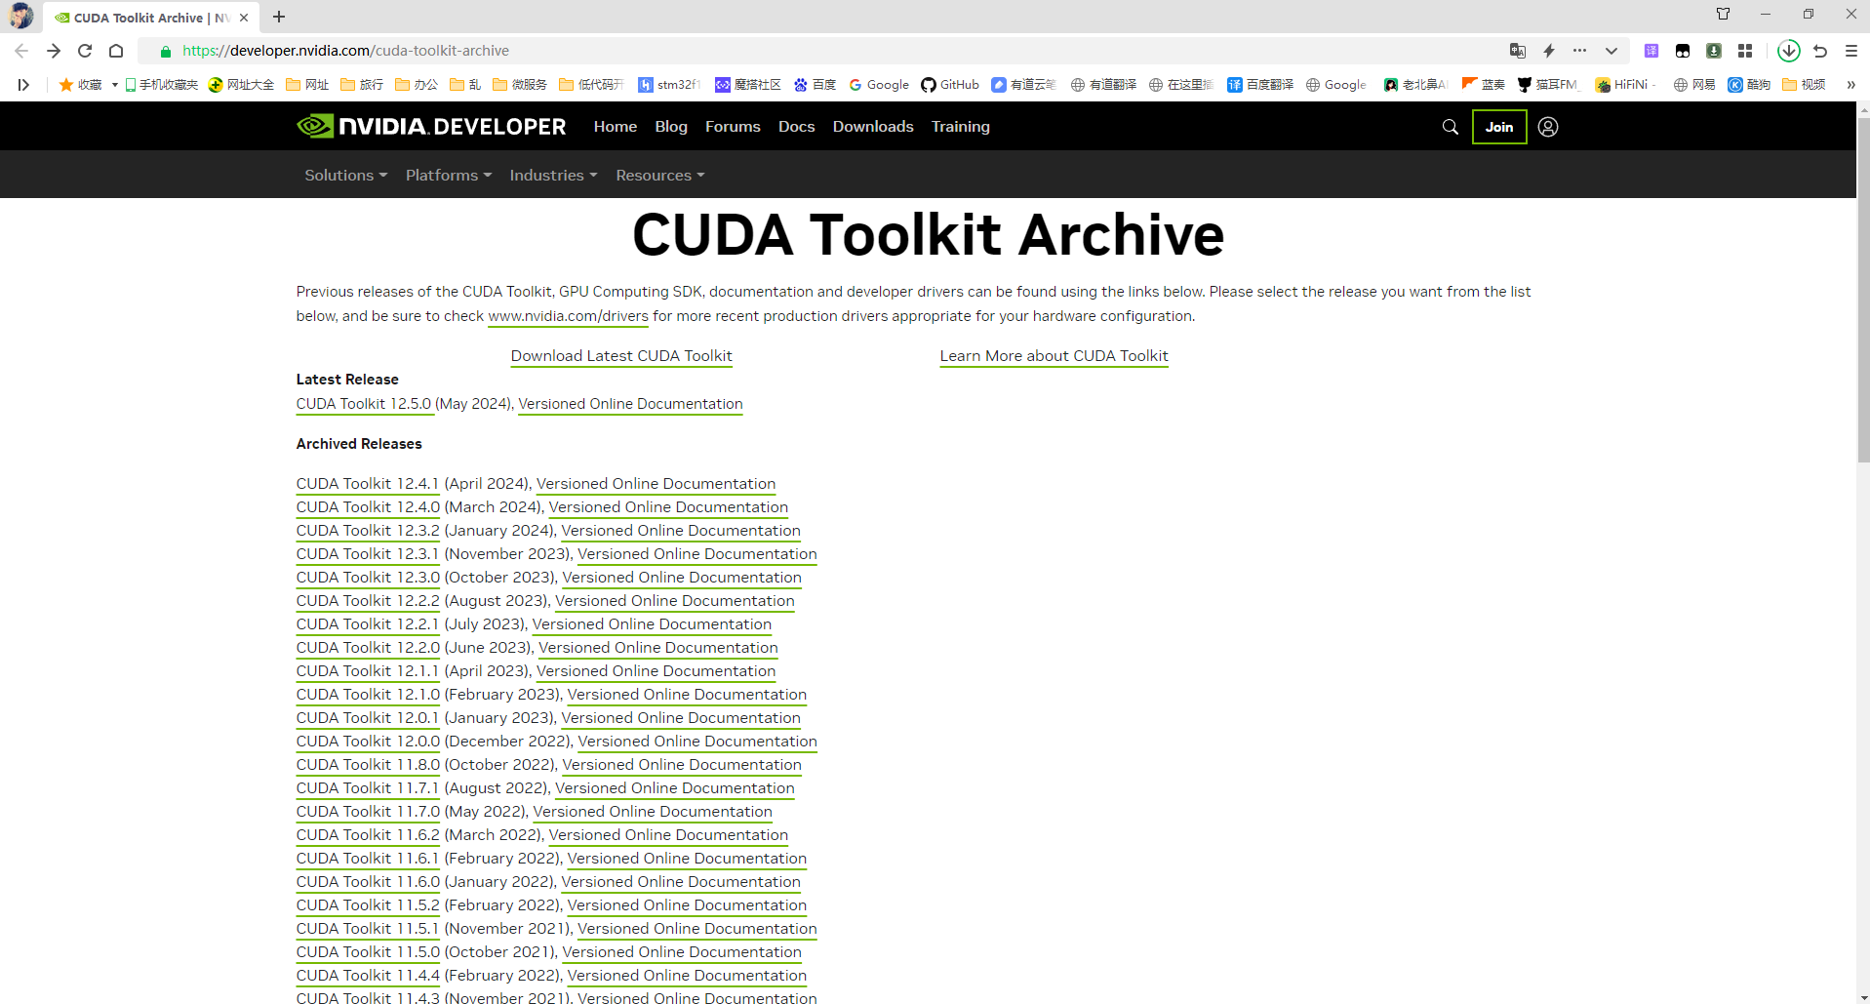Expand the Platforms dropdown menu
Screen dimensions: 1870x1004
(x=448, y=176)
